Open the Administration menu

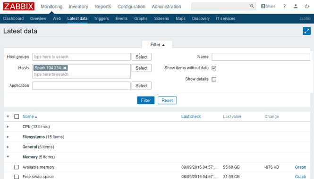click(166, 7)
